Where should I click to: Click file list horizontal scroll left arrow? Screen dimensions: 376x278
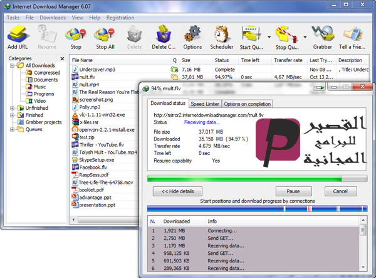click(73, 220)
